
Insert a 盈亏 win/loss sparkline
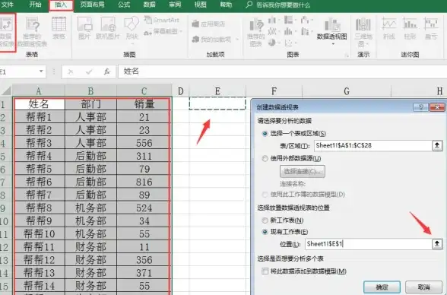point(431,28)
